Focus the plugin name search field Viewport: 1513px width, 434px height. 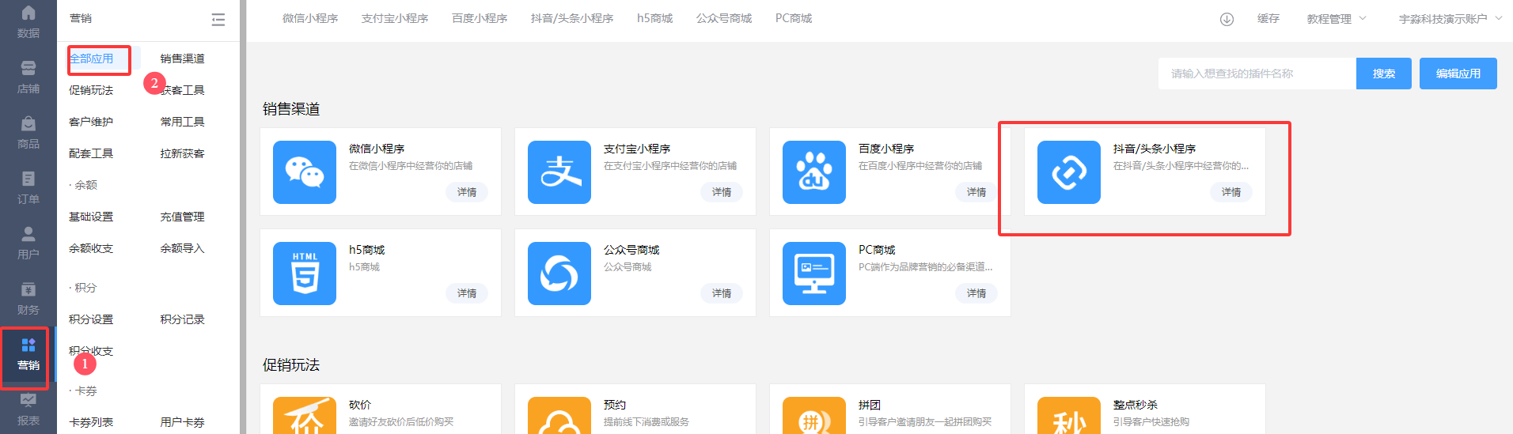tap(1257, 74)
